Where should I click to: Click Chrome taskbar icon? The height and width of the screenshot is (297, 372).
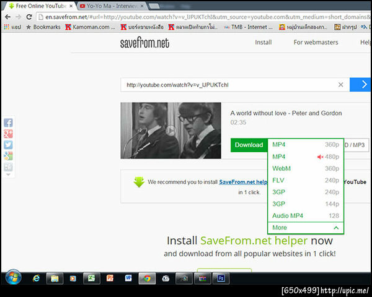coord(147,278)
